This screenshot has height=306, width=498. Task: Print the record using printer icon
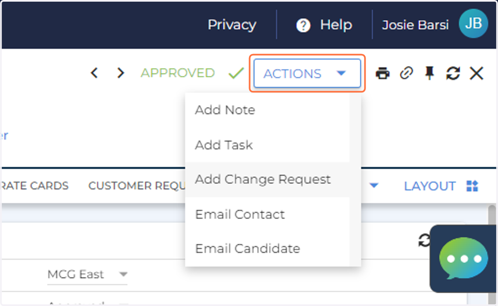tap(383, 74)
